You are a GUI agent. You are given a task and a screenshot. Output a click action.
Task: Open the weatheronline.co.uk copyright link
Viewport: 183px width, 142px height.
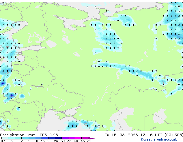[x=159, y=139]
